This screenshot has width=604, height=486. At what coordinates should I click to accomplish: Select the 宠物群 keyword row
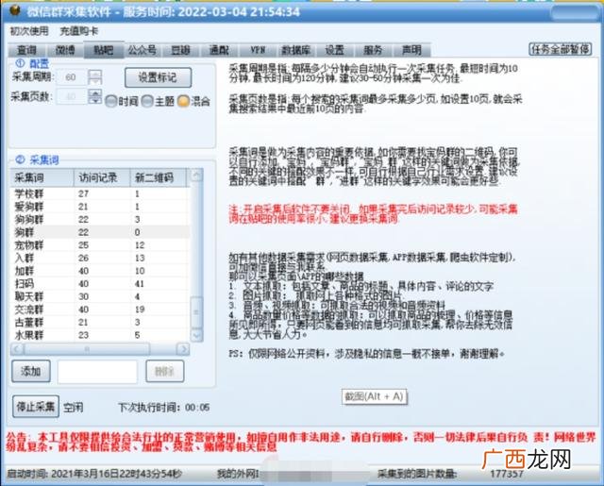(100, 245)
